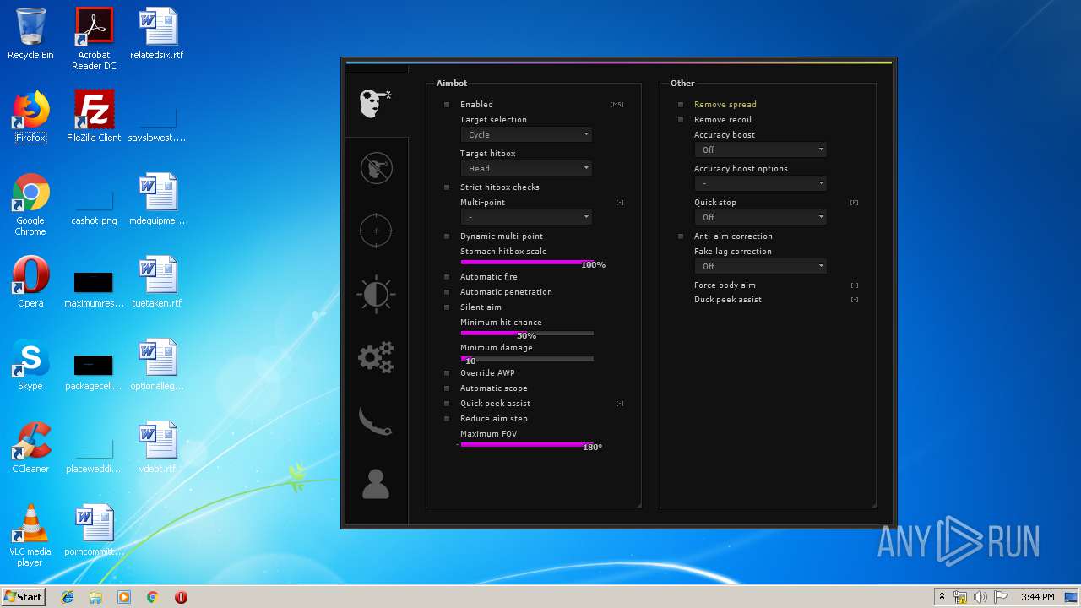The width and height of the screenshot is (1081, 608).
Task: Launch Internet Explorer from taskbar
Action: point(68,597)
